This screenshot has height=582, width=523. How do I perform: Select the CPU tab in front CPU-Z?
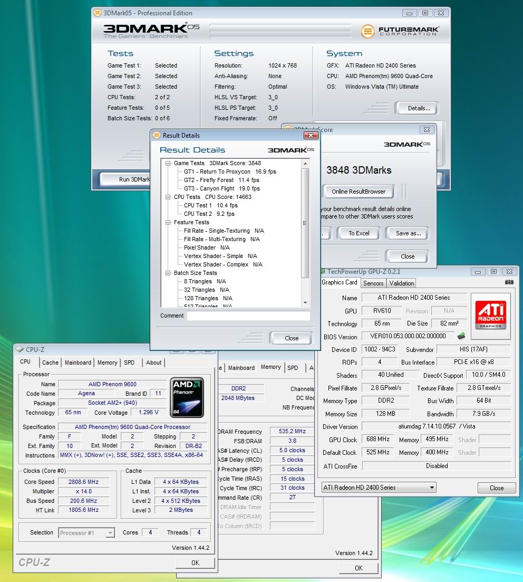[x=25, y=361]
